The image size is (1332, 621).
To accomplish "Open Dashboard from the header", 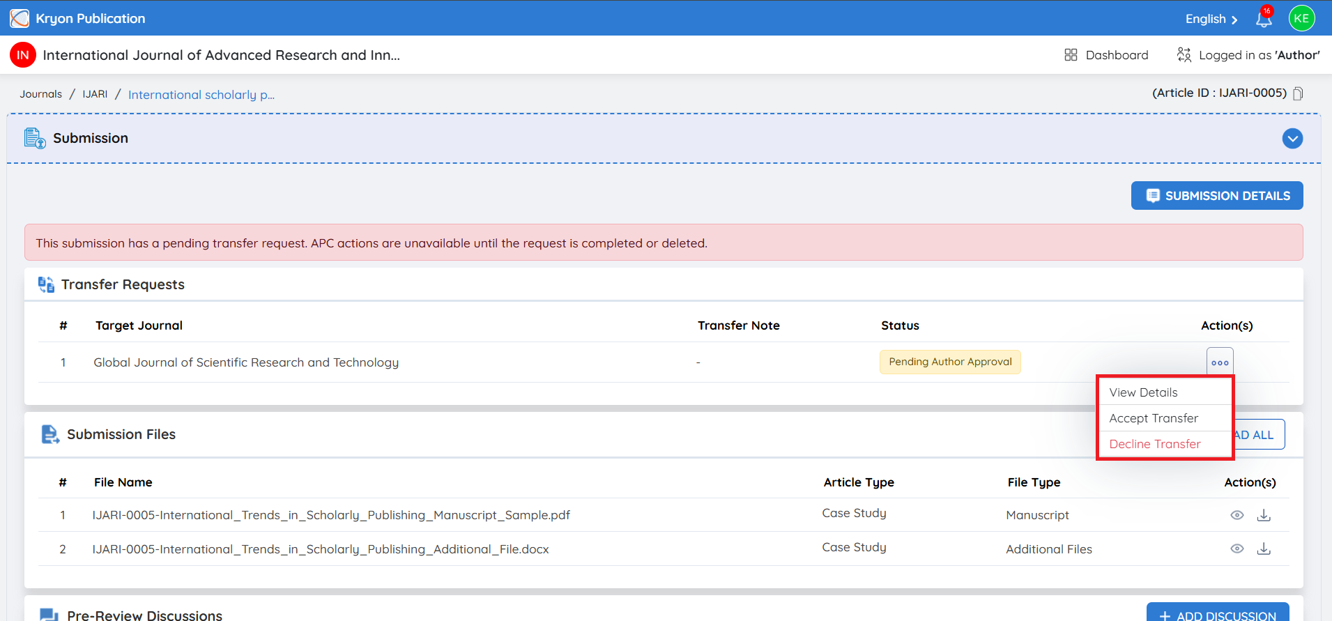I will tap(1106, 55).
